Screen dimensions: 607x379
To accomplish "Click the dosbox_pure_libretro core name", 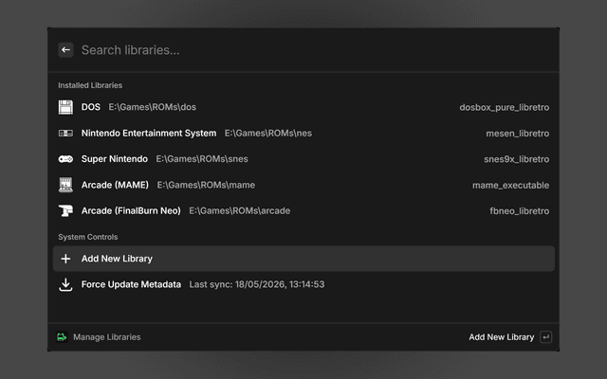I will pyautogui.click(x=504, y=107).
